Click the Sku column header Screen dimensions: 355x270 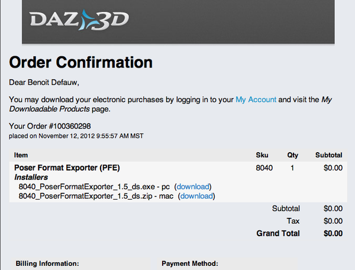click(262, 155)
